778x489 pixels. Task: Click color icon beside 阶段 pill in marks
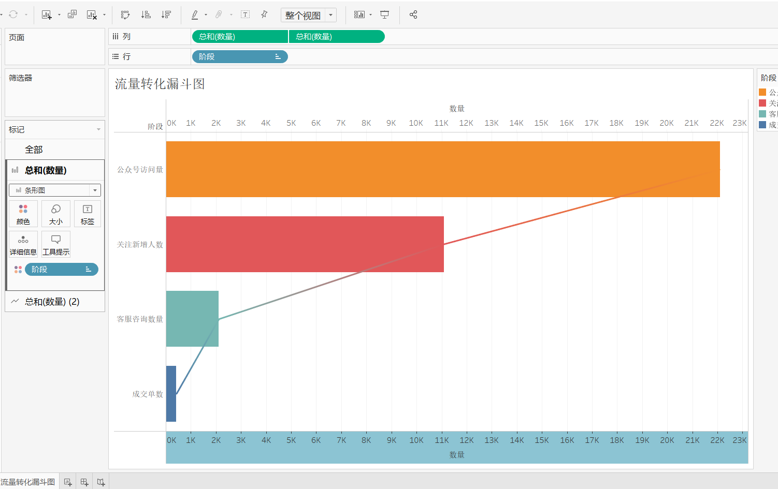18,270
